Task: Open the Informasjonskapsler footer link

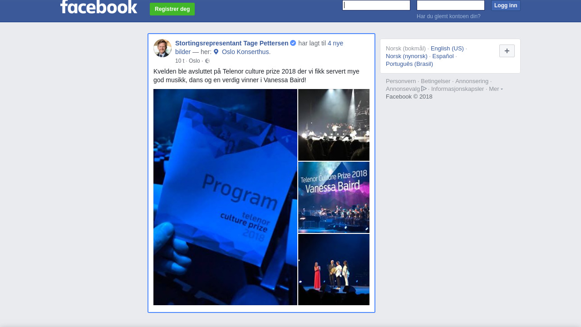Action: point(458,89)
